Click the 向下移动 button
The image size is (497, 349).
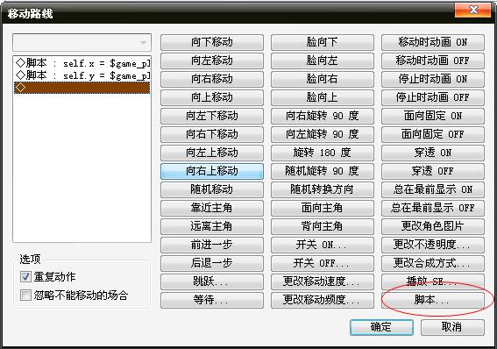(x=212, y=42)
